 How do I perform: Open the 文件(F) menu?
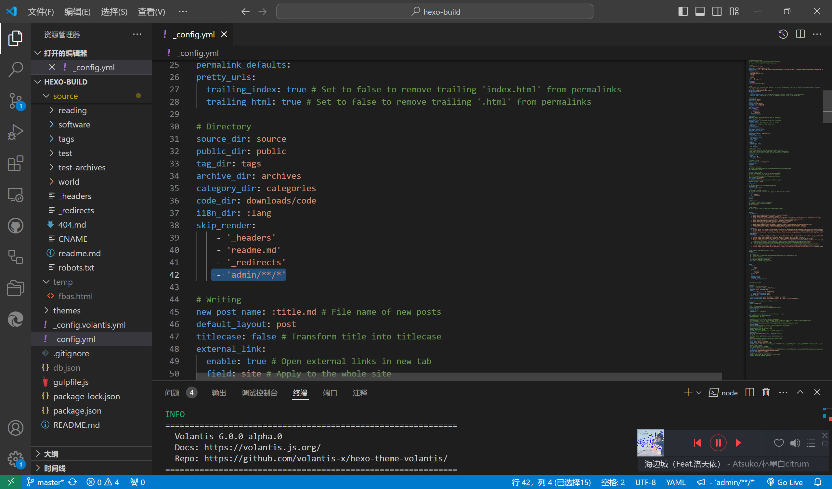41,12
